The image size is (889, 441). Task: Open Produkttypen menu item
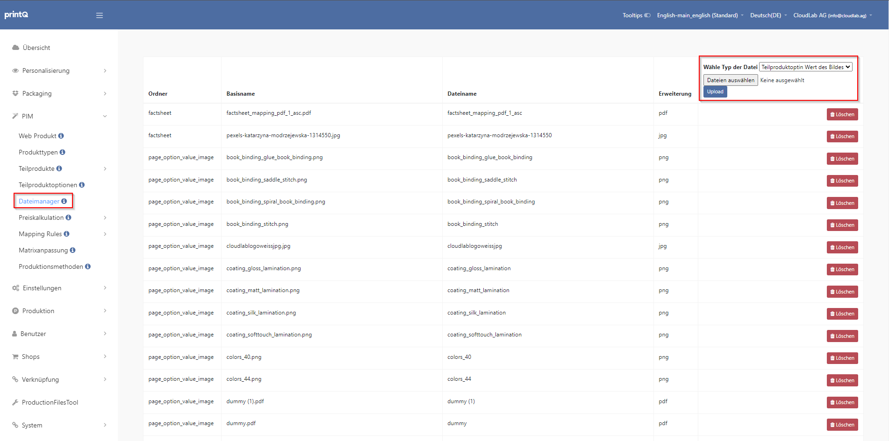click(x=38, y=152)
